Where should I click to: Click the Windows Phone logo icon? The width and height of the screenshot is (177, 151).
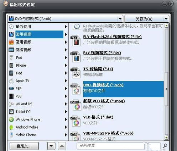[x=11, y=119]
